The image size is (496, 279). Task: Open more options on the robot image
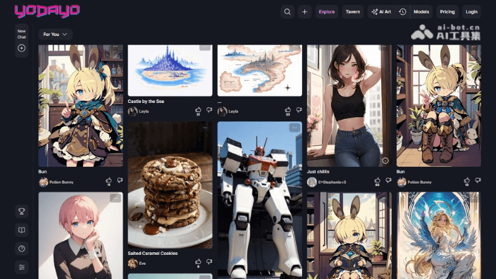294,128
